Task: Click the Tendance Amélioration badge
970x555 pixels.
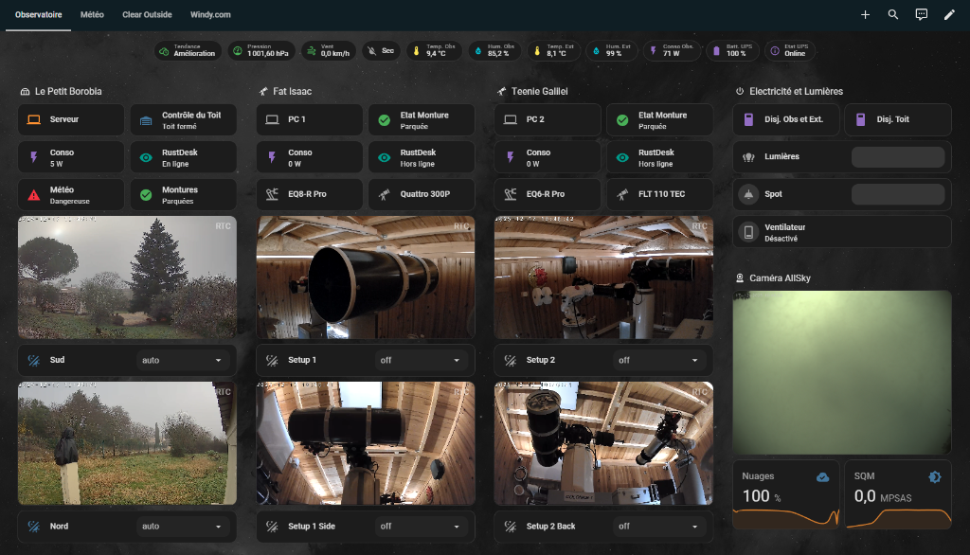Action: tap(188, 51)
